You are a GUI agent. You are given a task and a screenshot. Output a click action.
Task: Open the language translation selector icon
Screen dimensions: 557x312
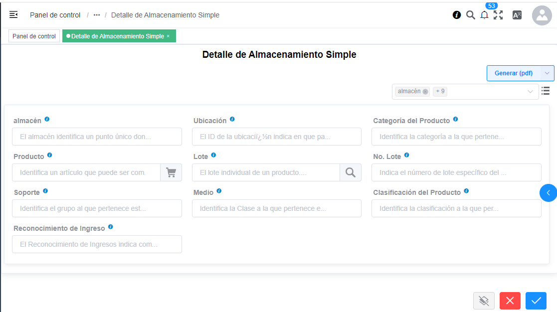(517, 15)
